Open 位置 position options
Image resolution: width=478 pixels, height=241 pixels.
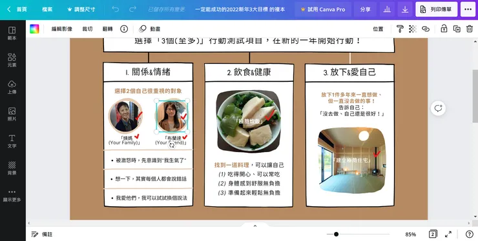click(378, 29)
